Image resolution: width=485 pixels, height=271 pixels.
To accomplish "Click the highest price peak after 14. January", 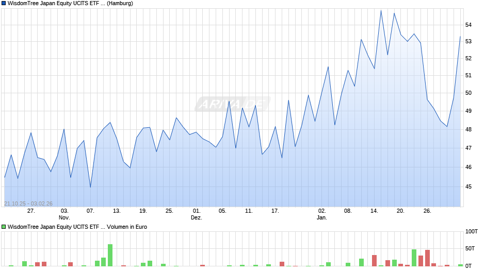I will tap(381, 11).
